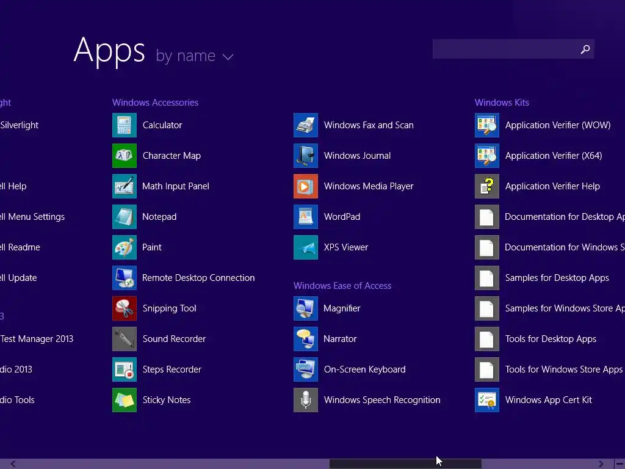Click the 'Remote Desktop Connection' label text
The image size is (625, 469).
pos(198,278)
